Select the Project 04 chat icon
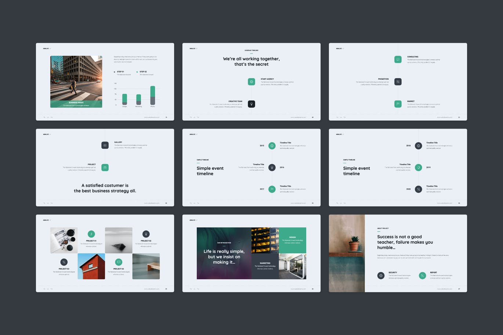Viewport: 503px width, 335px height. [x=119, y=262]
